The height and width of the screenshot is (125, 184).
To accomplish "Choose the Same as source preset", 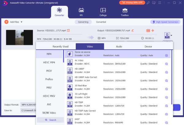I will point(117,54).
